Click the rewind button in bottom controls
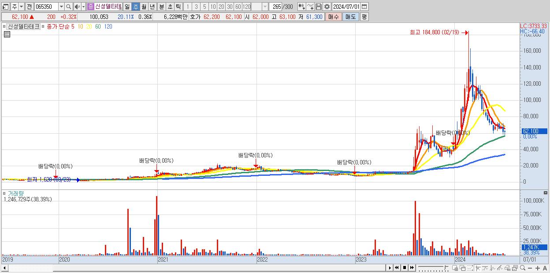 coord(397,268)
